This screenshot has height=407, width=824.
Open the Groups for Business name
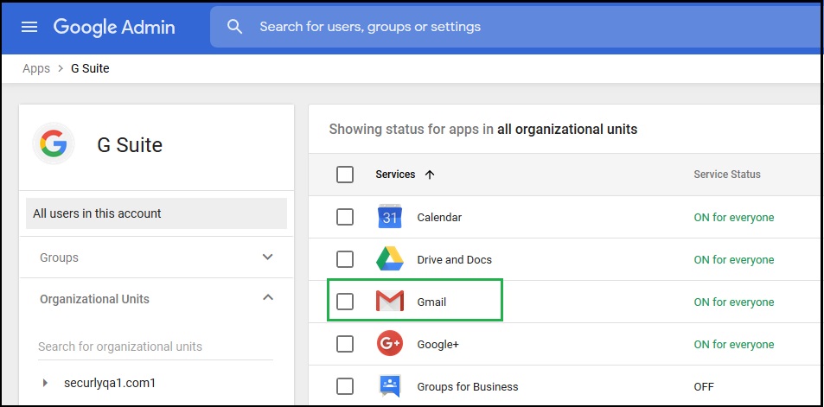(x=467, y=386)
